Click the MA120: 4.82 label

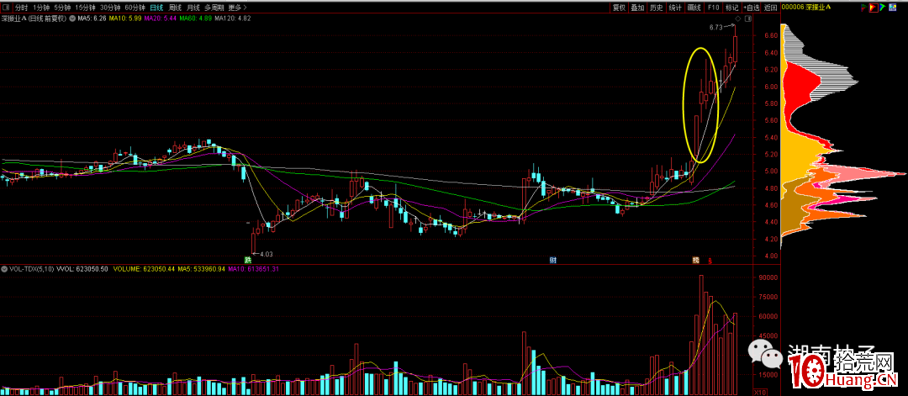tap(232, 18)
